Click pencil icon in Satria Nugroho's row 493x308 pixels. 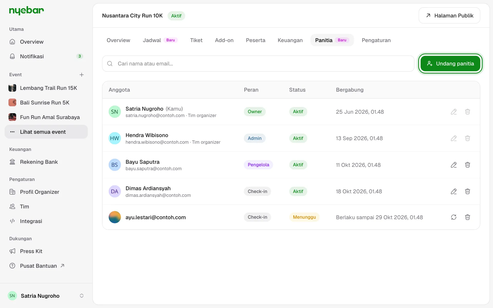tap(454, 112)
